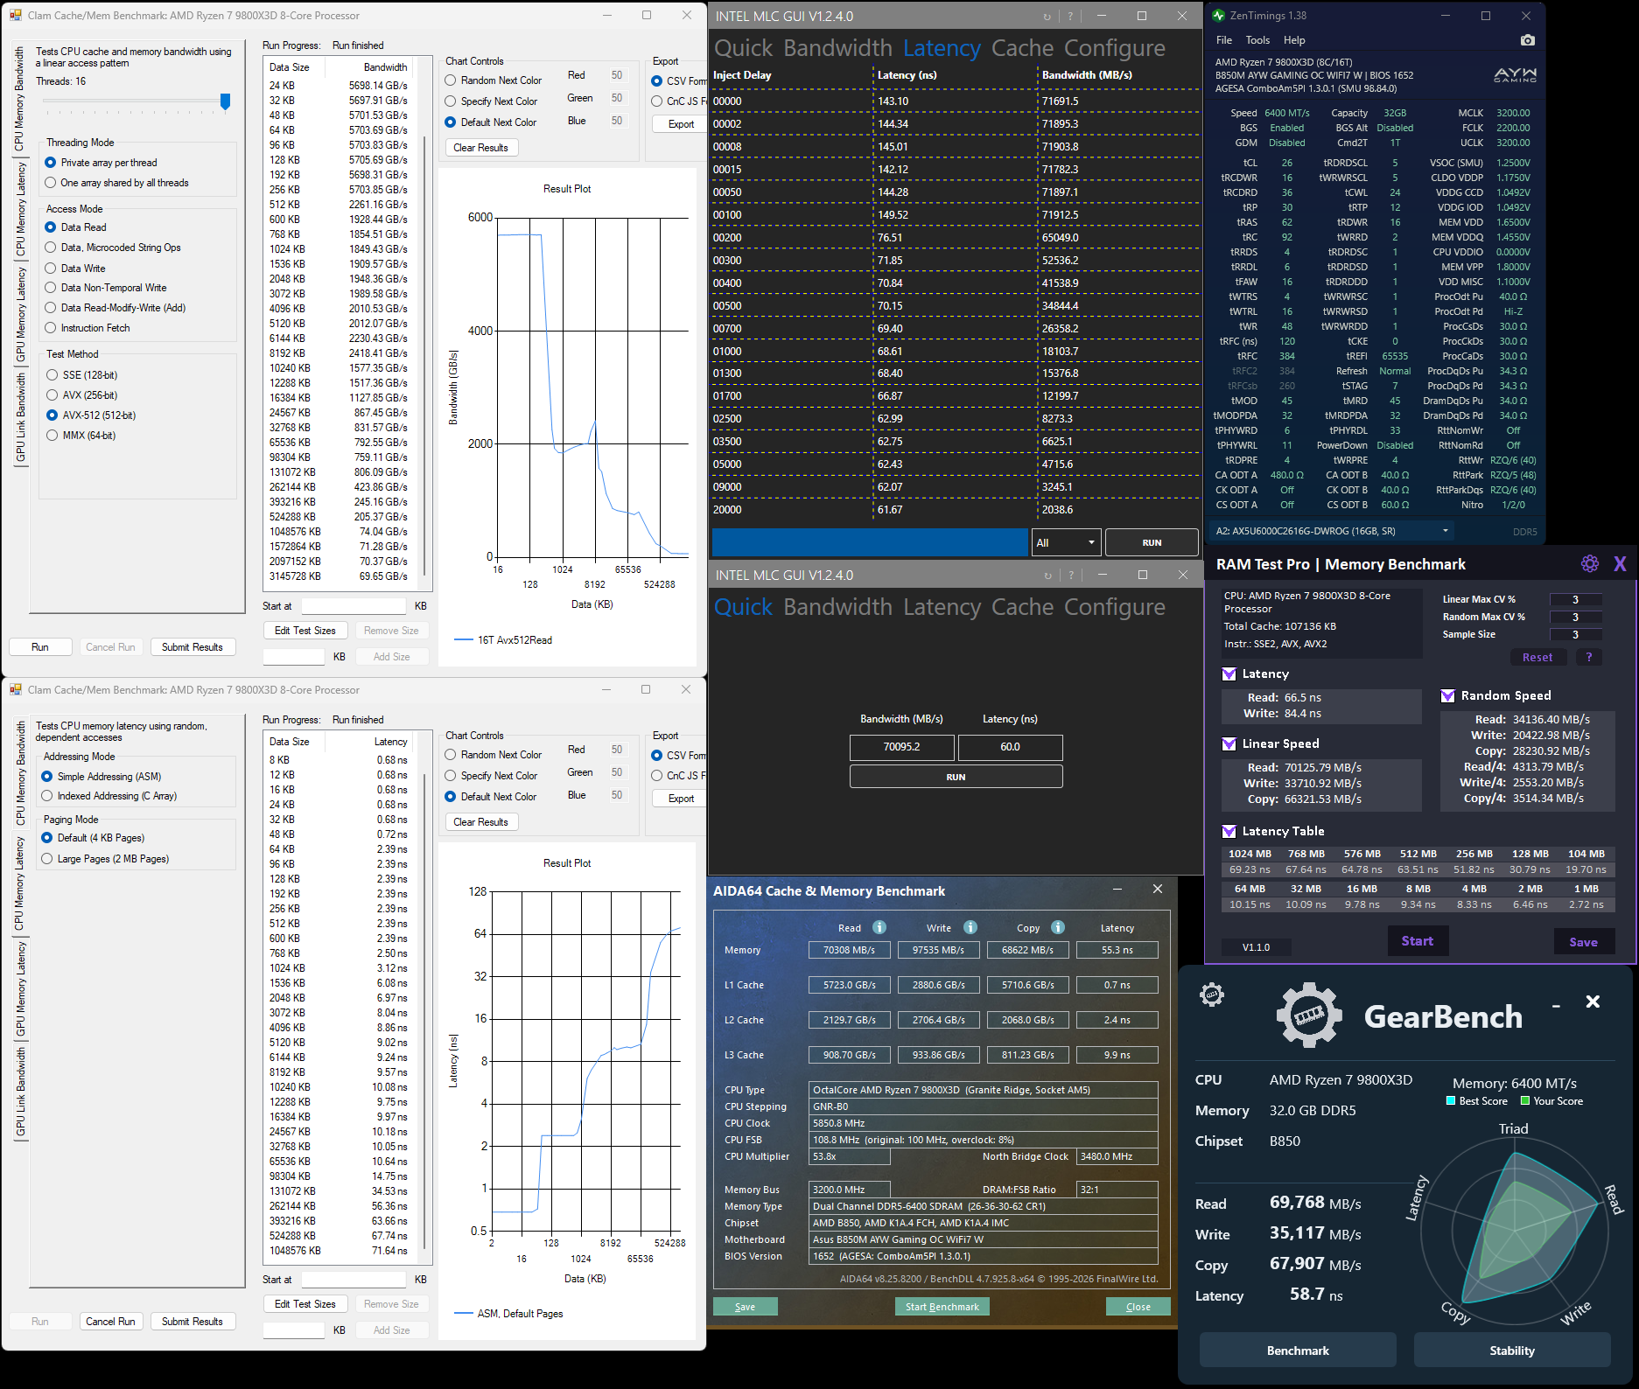
Task: Click GearBench Benchmark button
Action: coord(1298,1351)
